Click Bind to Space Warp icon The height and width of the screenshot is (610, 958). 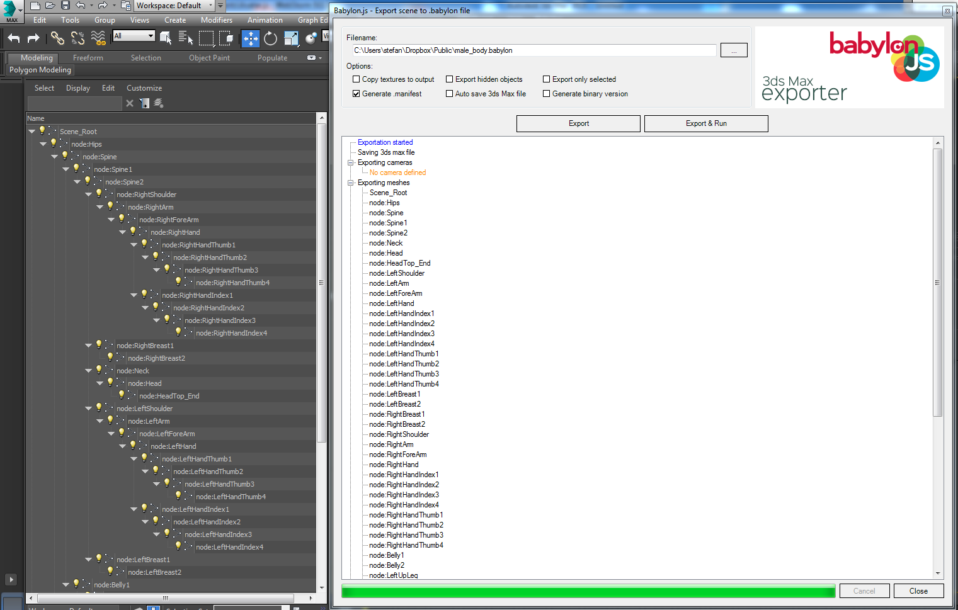(98, 39)
